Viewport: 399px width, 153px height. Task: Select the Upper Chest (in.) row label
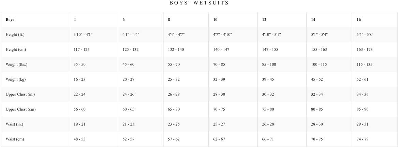click(20, 94)
